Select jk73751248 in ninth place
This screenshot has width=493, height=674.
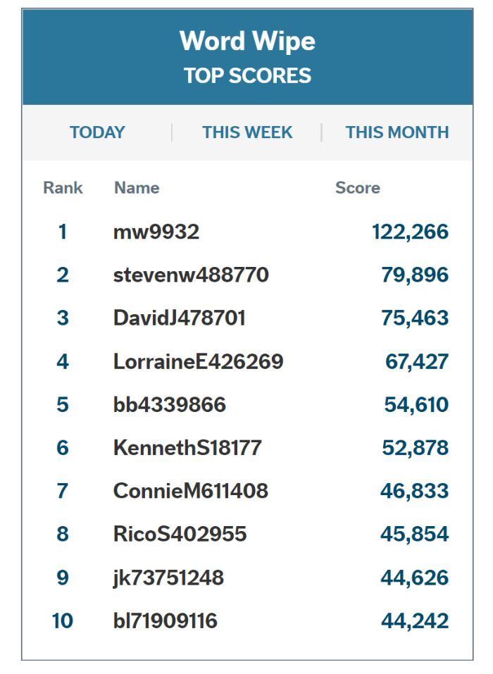[x=168, y=578]
